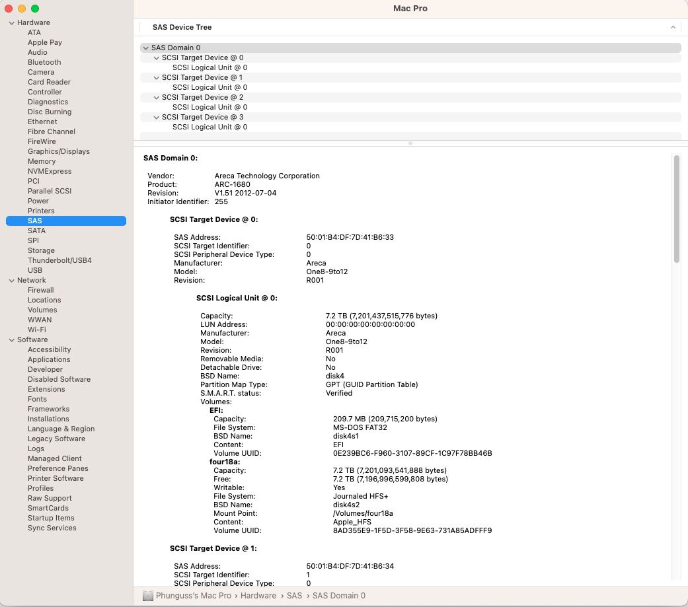Select the Printer Software sidebar item
Viewport: 688px width, 607px height.
pos(56,478)
